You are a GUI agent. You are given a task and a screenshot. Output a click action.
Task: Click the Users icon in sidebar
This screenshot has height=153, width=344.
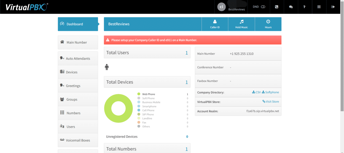(x=62, y=126)
